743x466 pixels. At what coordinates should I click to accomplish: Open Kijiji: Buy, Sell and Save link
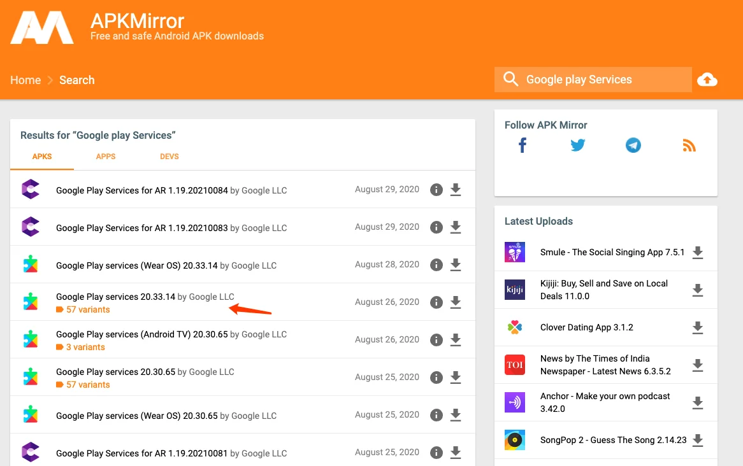pyautogui.click(x=603, y=290)
